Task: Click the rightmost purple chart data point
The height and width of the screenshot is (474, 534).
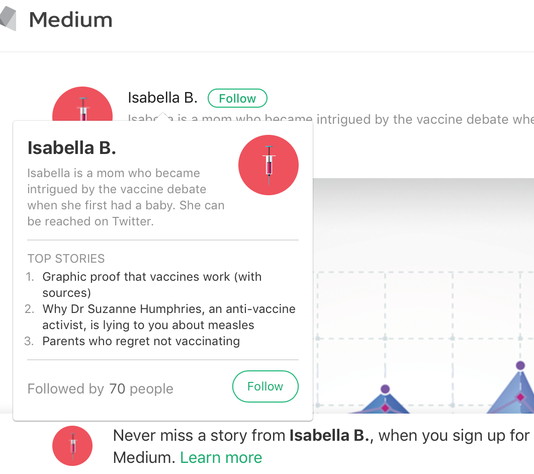Action: pyautogui.click(x=520, y=365)
